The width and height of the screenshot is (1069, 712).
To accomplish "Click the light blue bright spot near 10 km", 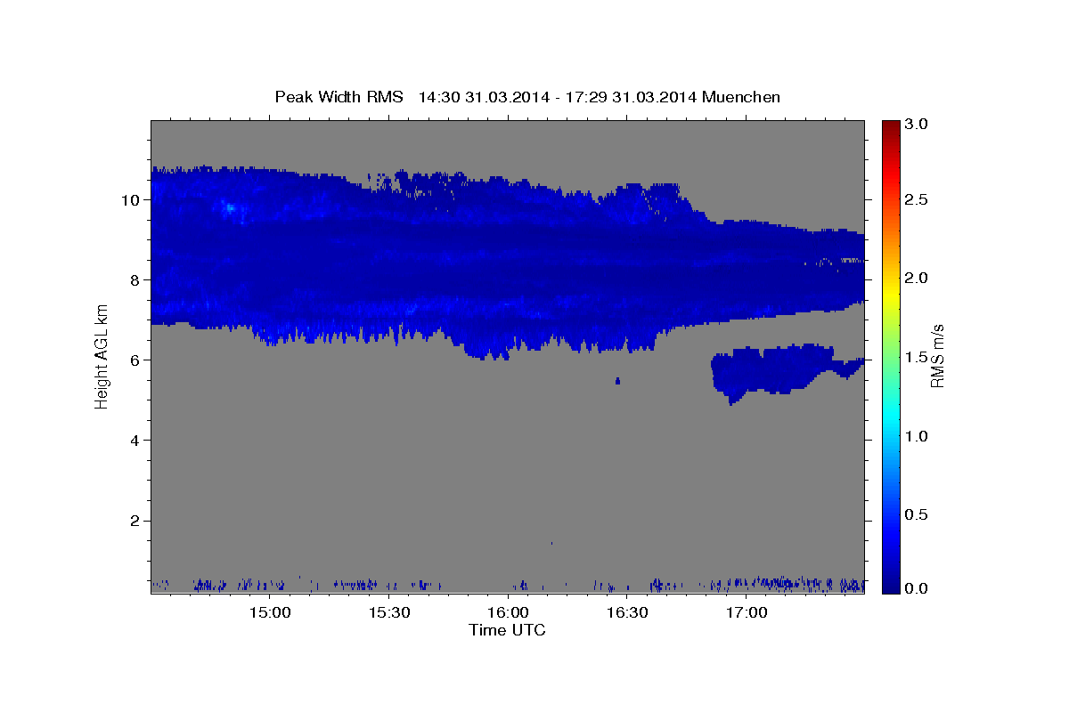I will 229,207.
